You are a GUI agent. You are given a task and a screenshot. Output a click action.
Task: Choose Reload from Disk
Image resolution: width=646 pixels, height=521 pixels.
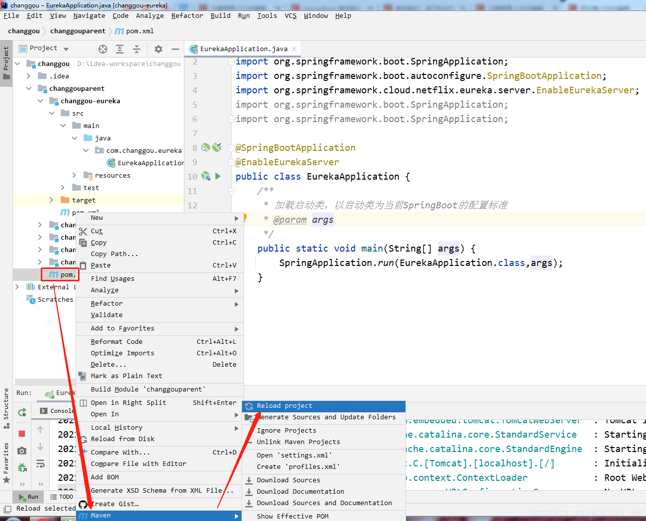click(160, 439)
